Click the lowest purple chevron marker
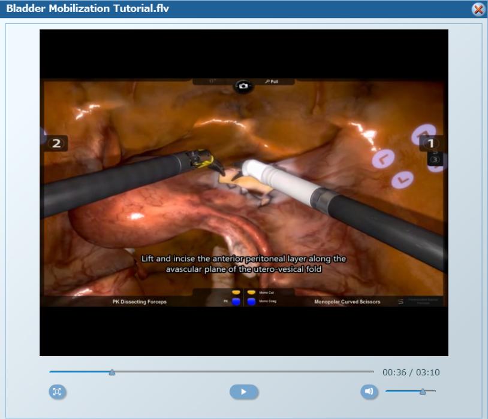Image resolution: width=488 pixels, height=419 pixels. click(x=402, y=178)
